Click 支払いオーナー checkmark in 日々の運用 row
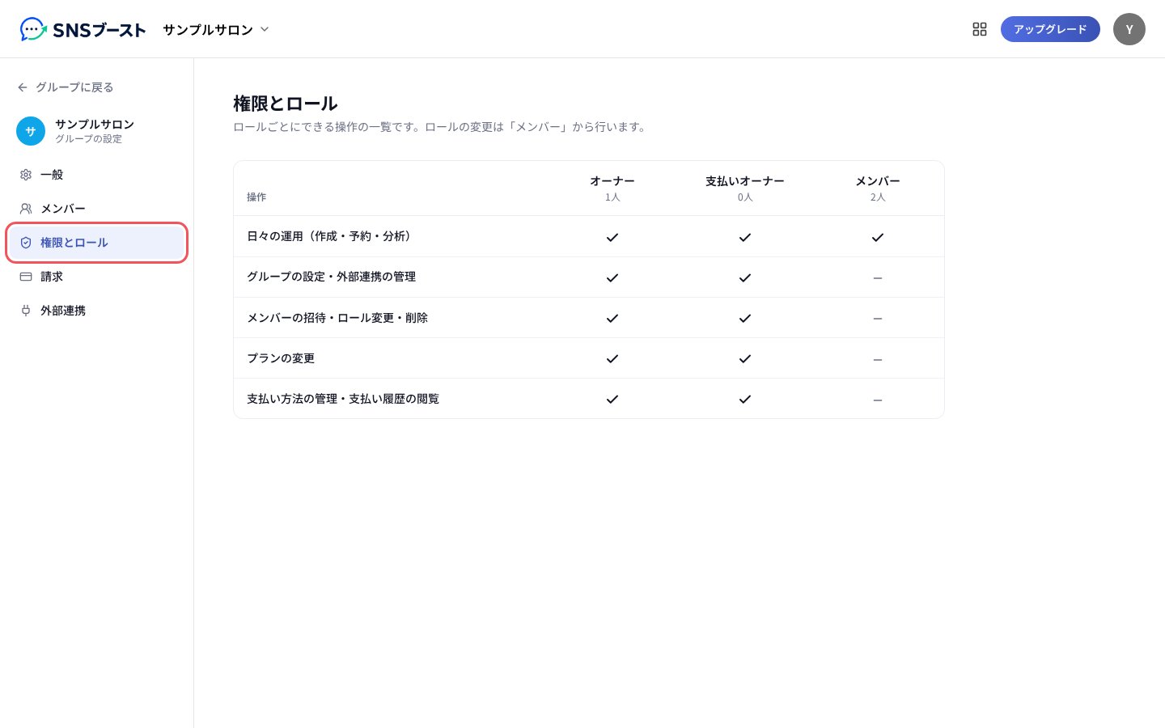The image size is (1165, 728). coord(745,237)
